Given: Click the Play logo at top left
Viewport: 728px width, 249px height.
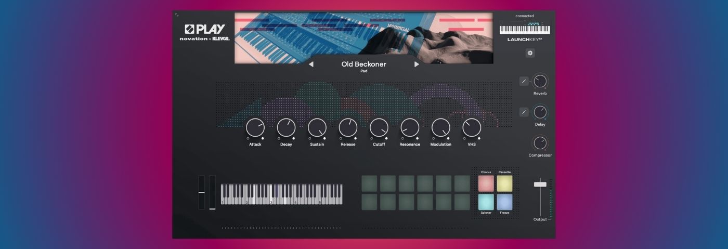Looking at the screenshot, I should point(205,30).
